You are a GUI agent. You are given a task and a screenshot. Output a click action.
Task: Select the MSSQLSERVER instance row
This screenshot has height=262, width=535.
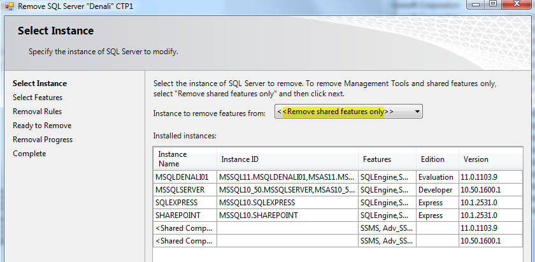[338, 189]
